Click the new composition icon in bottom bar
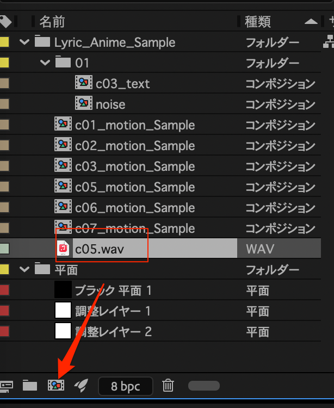Screen dimensions: 334x408 [x=56, y=386]
